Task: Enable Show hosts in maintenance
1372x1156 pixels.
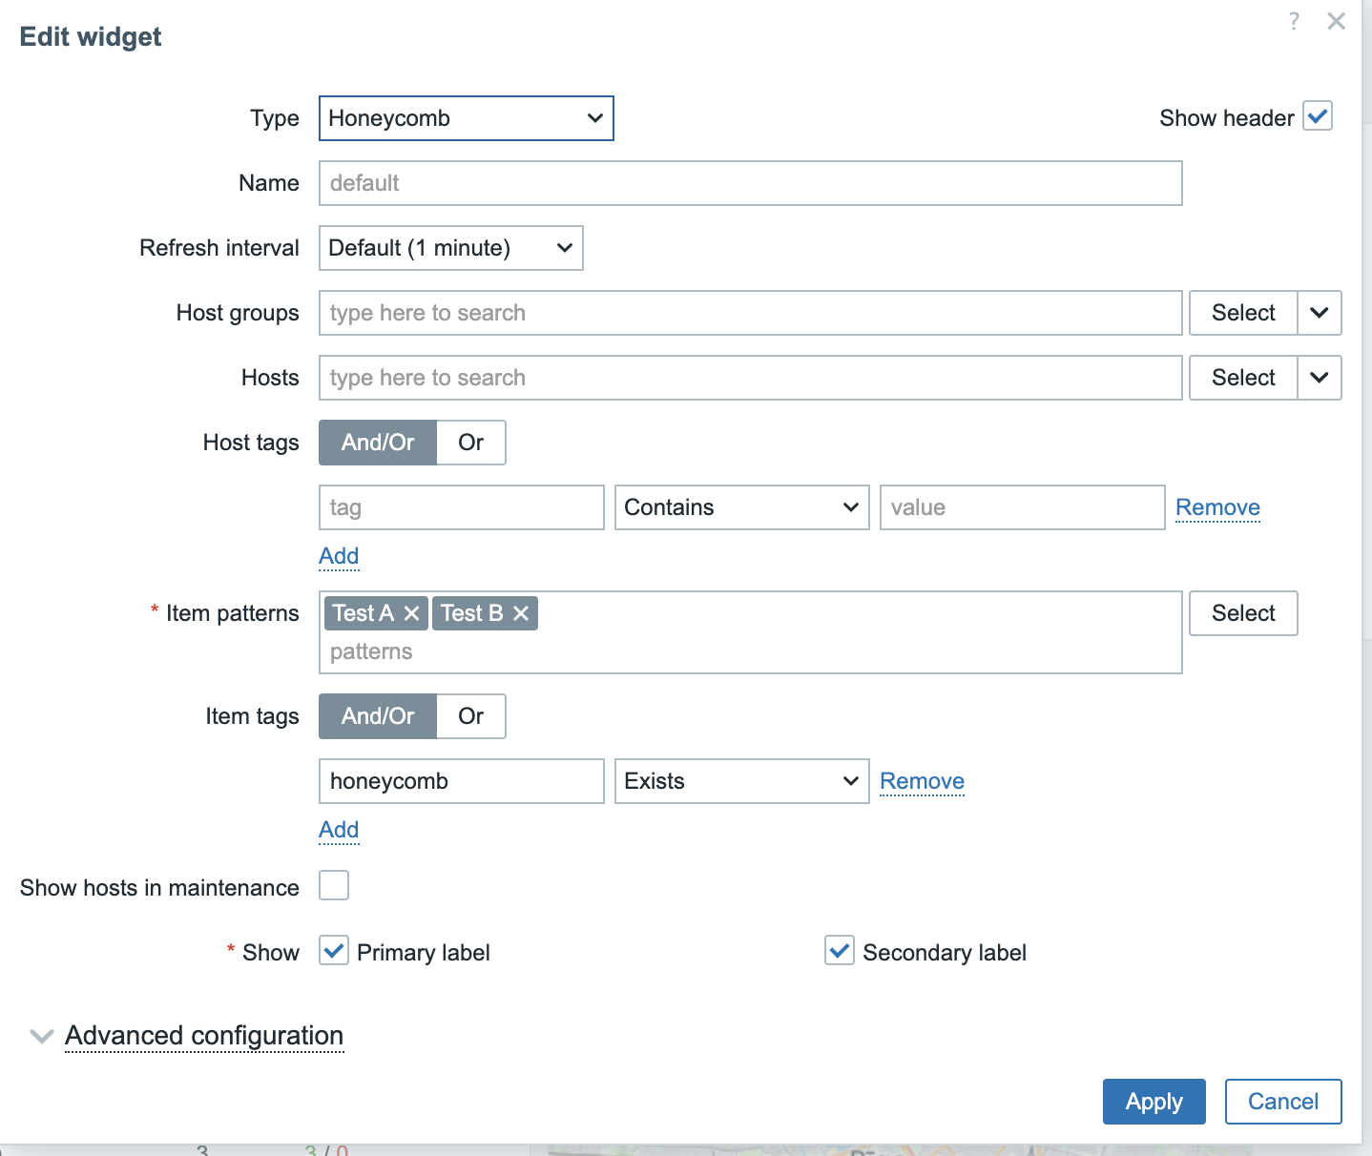Action: (x=334, y=885)
